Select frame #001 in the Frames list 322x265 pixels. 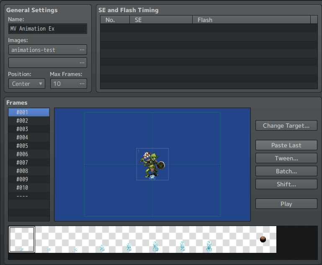pos(29,112)
